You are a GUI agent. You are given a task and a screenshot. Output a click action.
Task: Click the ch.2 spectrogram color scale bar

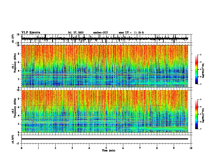[x=196, y=114]
